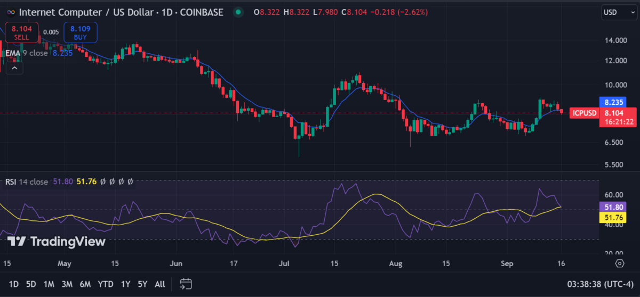
Task: Select the 6M time range
Action: click(85, 284)
